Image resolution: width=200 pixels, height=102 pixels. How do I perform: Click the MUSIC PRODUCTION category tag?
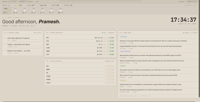pyautogui.click(x=125, y=51)
